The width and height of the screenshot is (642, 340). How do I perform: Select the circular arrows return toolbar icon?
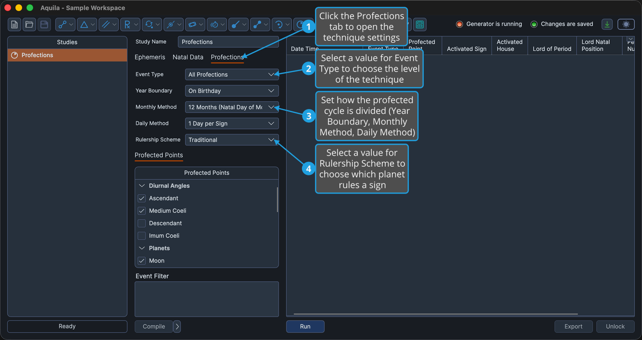152,24
